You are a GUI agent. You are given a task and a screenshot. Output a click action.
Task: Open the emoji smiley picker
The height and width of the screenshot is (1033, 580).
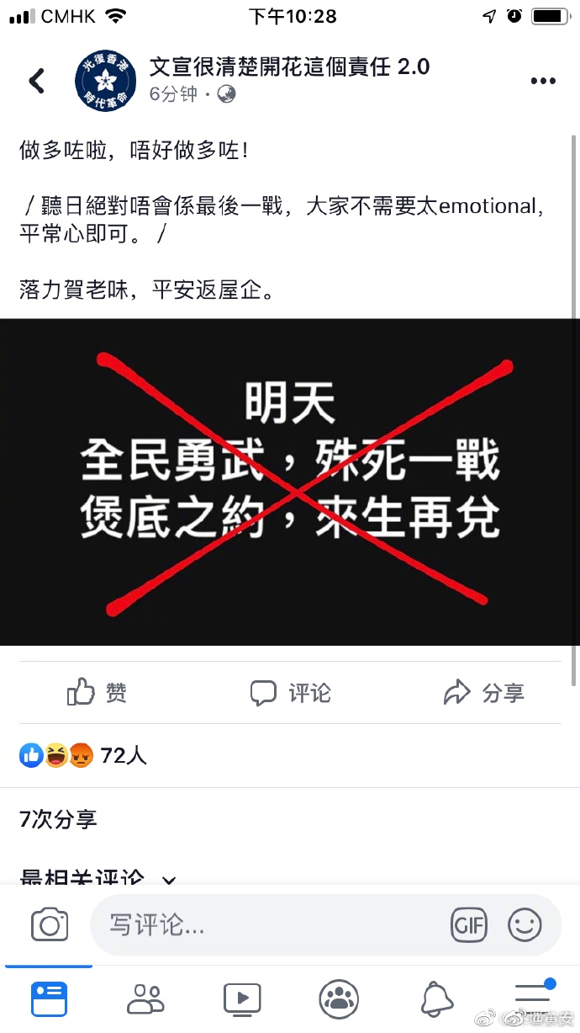pyautogui.click(x=525, y=925)
